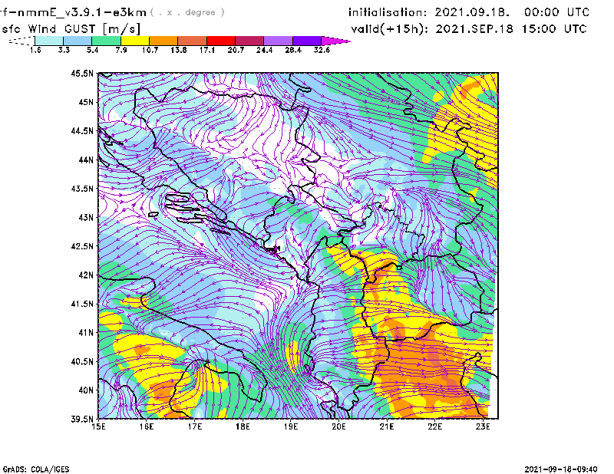
Task: Click the "43N" latitude label
Action: coord(86,217)
